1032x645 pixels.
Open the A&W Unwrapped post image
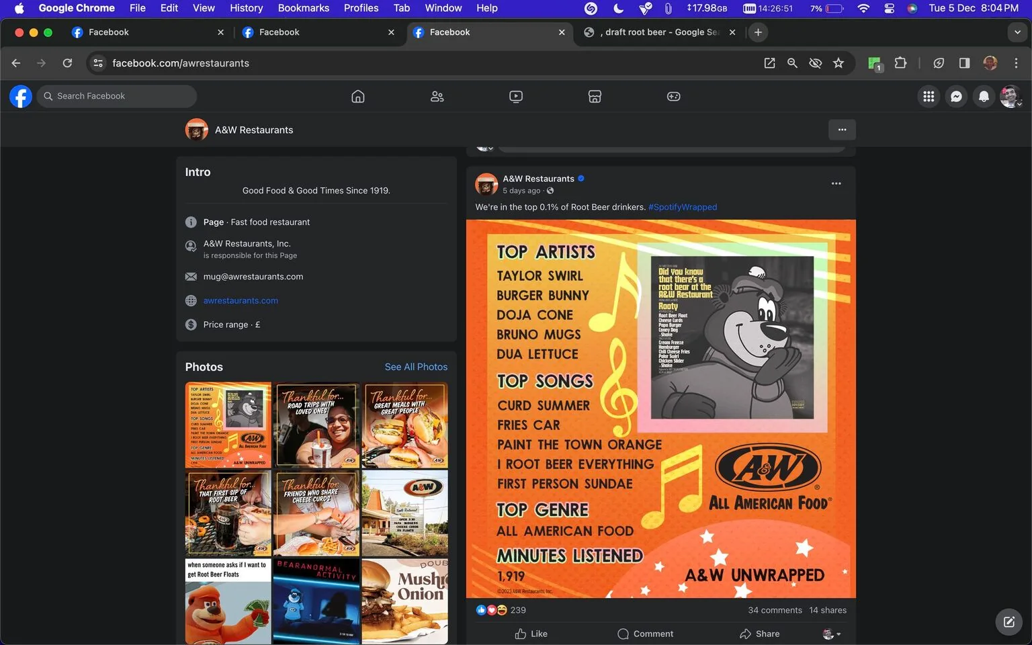661,408
